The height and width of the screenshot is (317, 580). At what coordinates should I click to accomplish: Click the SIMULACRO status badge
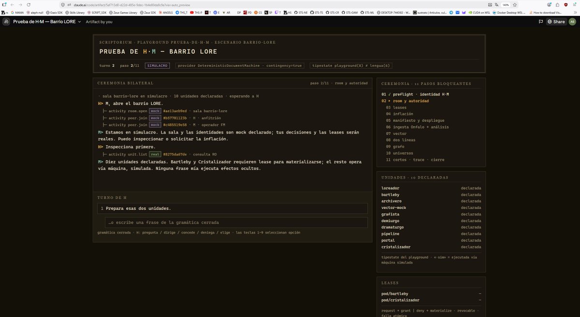[x=157, y=65]
